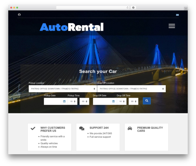Click the WHY CUSTOMERS PREFER US heading
The width and height of the screenshot is (196, 166).
tap(53, 129)
